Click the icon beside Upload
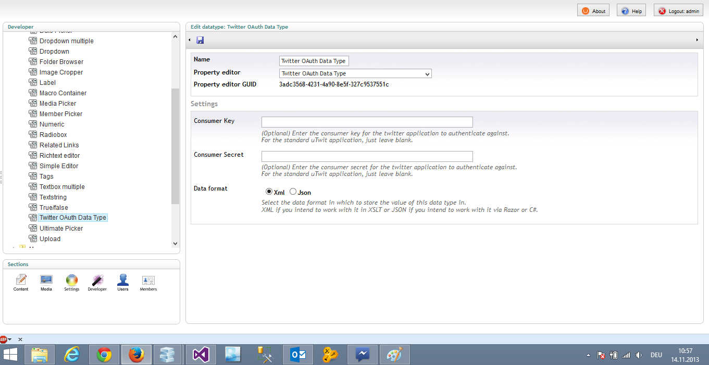 33,238
